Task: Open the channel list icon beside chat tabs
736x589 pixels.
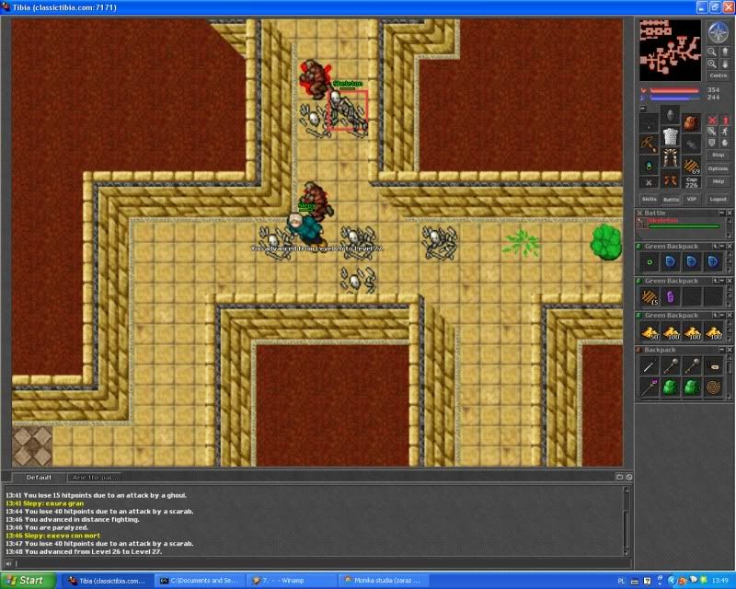Action: pos(619,477)
